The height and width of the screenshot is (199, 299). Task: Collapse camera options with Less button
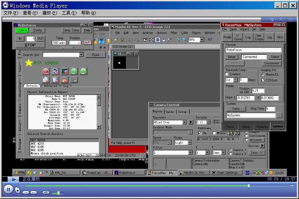click(257, 153)
